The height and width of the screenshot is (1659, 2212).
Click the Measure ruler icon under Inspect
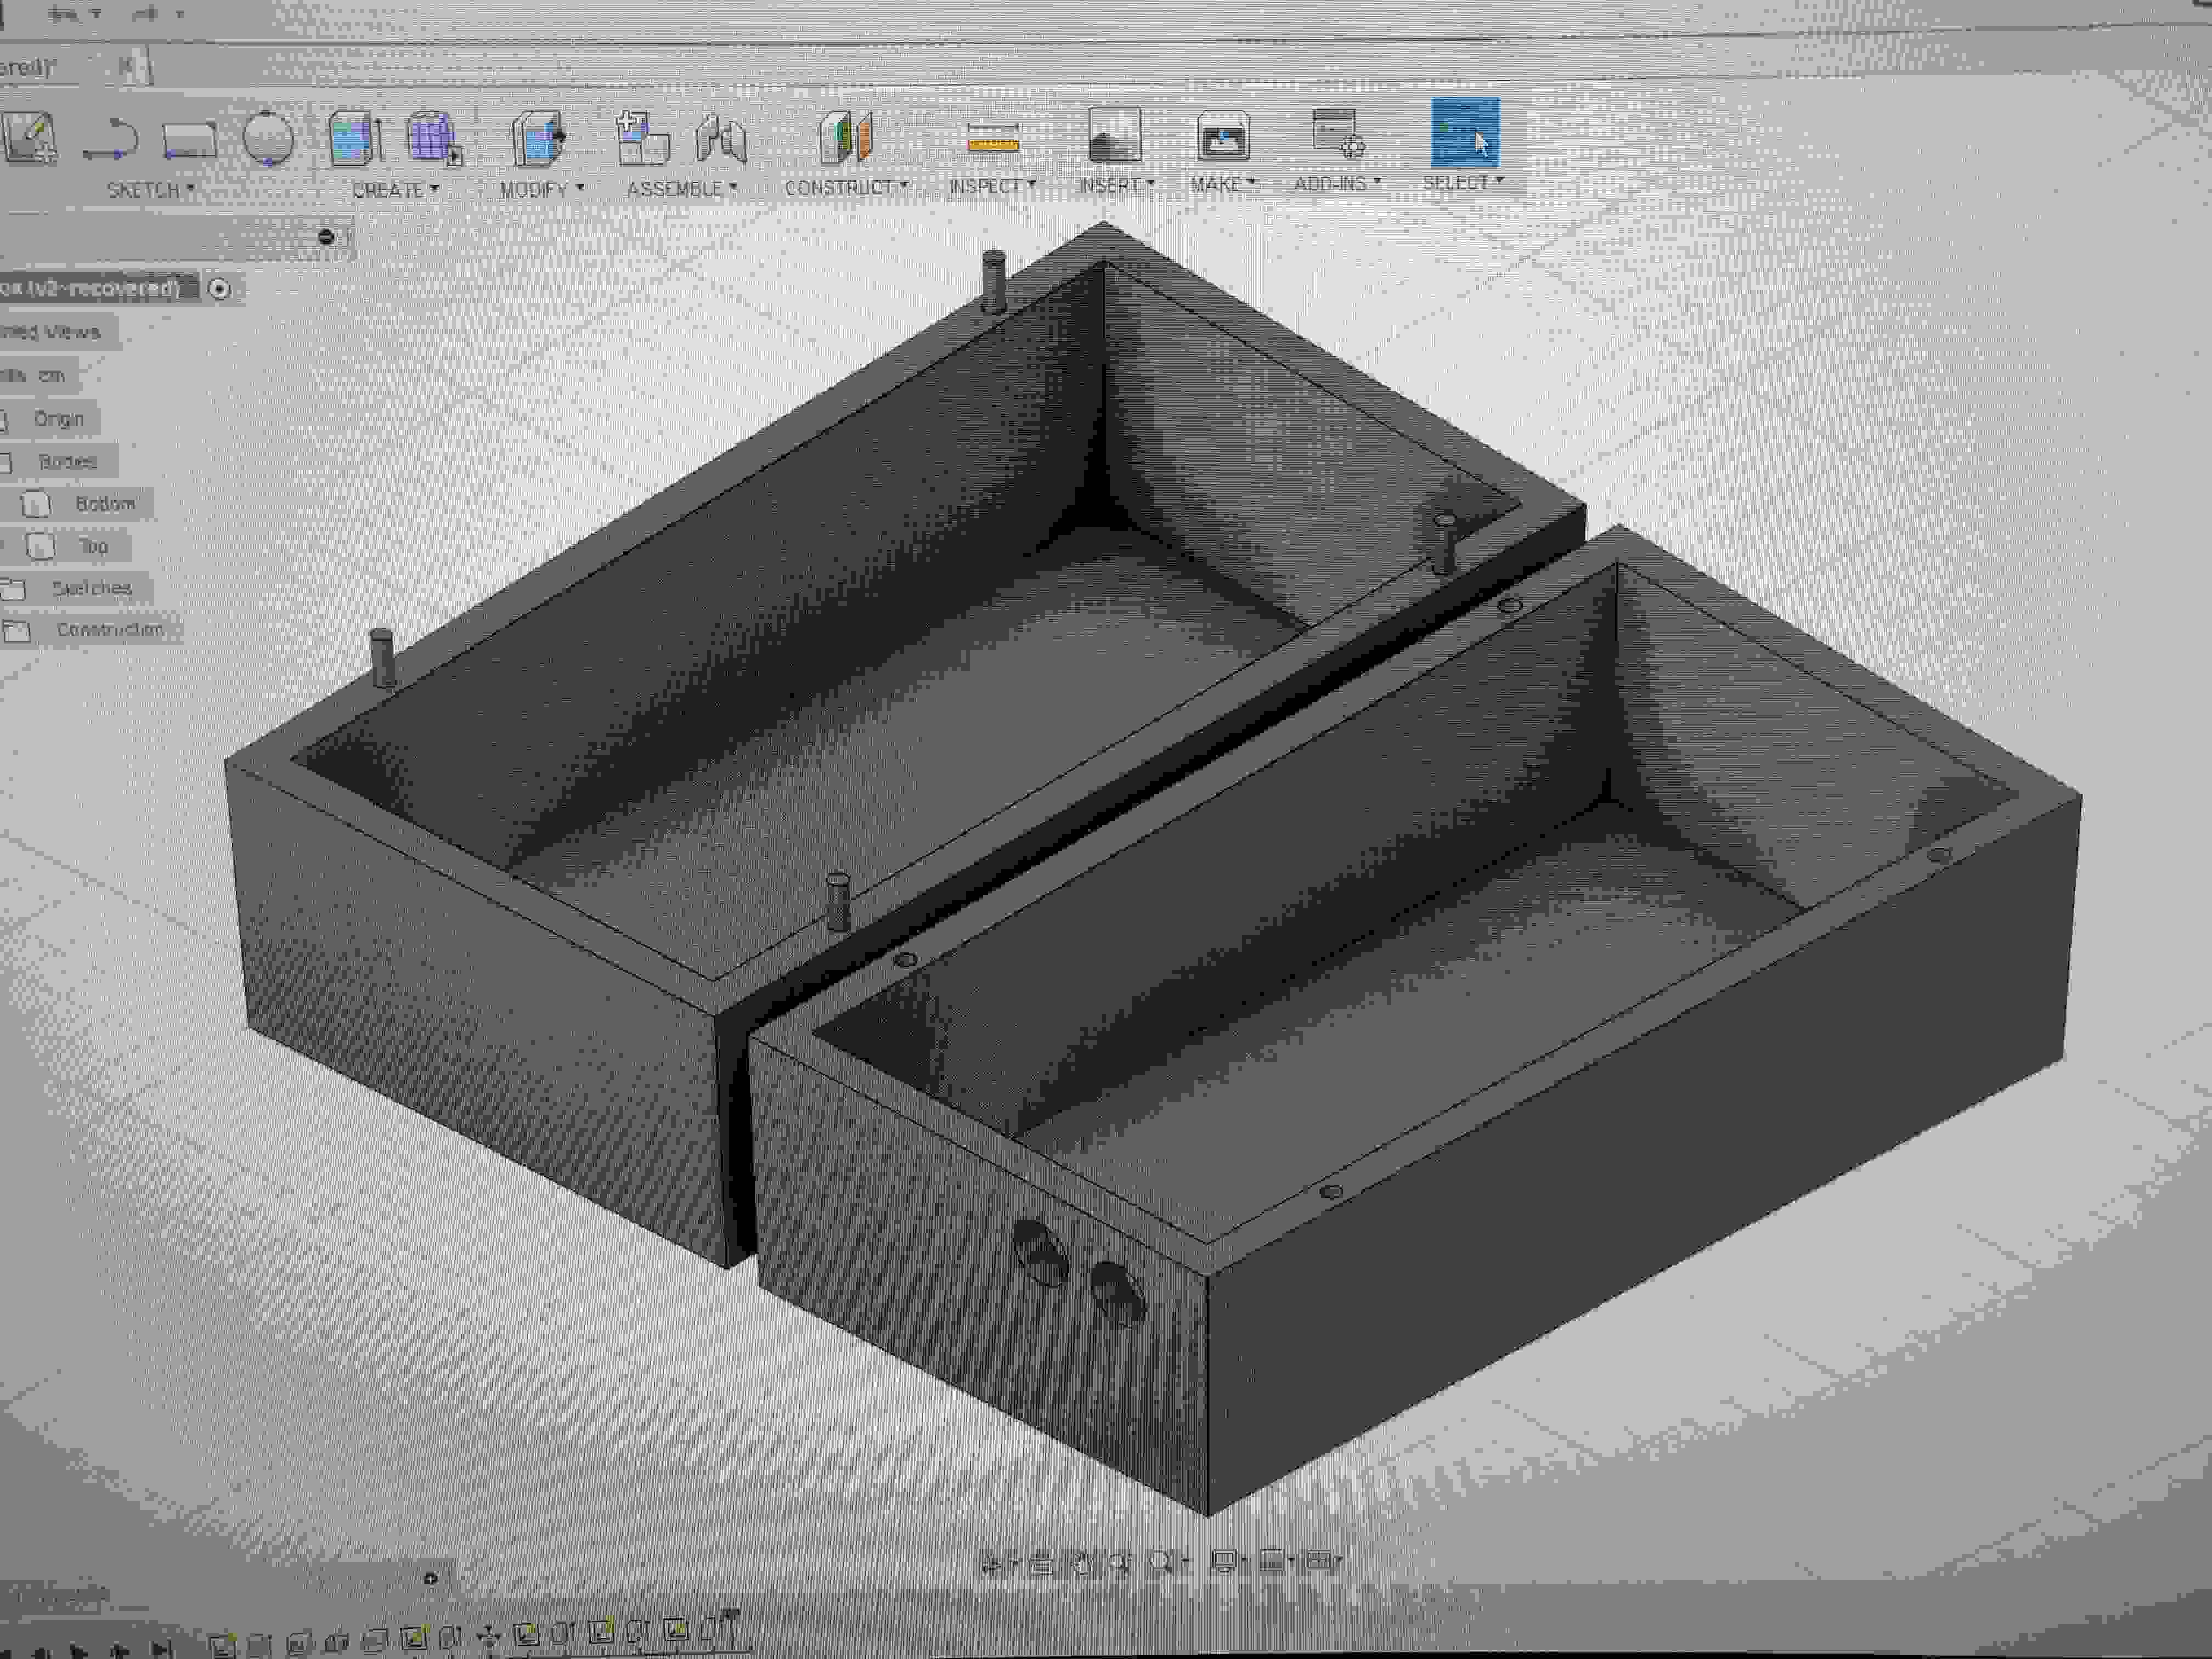pos(993,138)
